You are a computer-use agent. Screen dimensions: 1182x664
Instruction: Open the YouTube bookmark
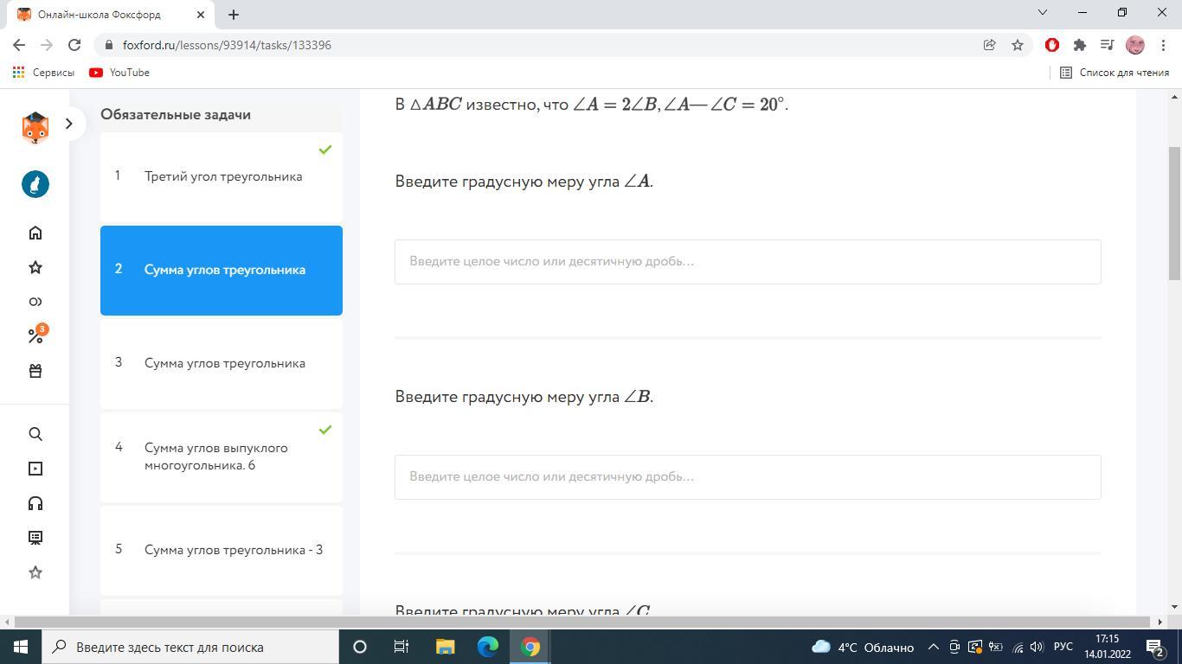click(x=119, y=73)
